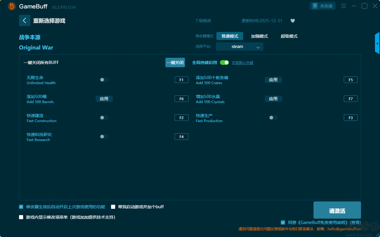Expand the blue side panel arrow
This screenshot has height=237, width=380.
pyautogui.click(x=377, y=44)
